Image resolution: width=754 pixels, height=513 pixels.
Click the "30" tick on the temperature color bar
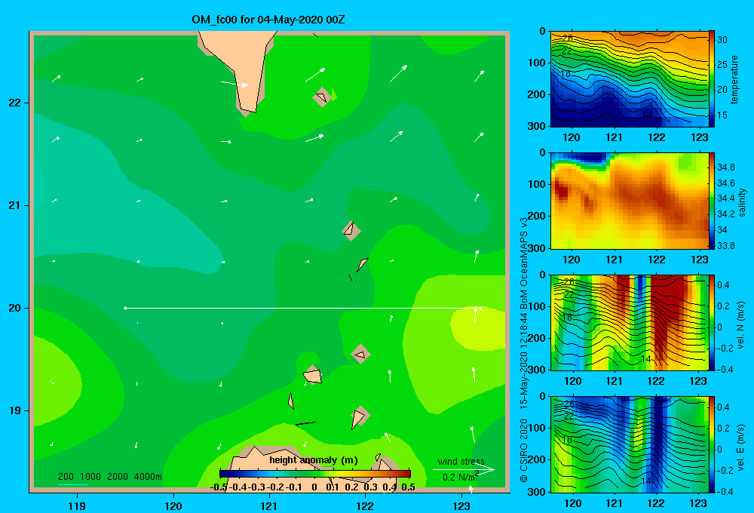click(722, 39)
